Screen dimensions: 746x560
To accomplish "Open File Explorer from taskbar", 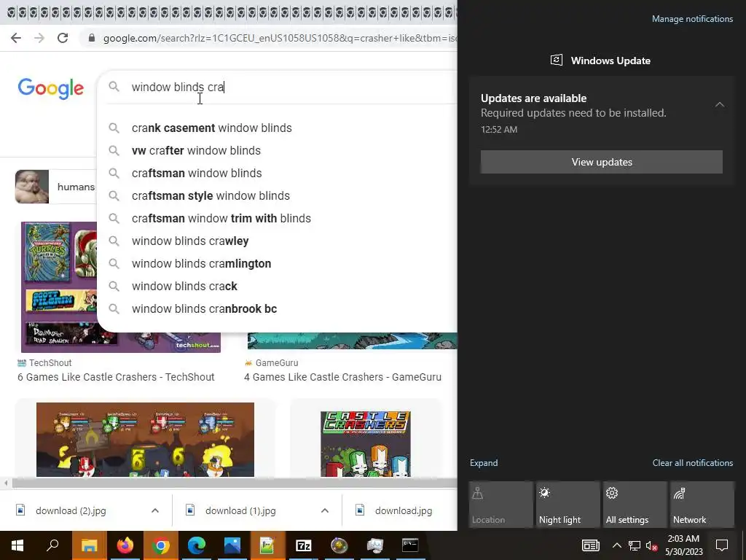I will [89, 545].
